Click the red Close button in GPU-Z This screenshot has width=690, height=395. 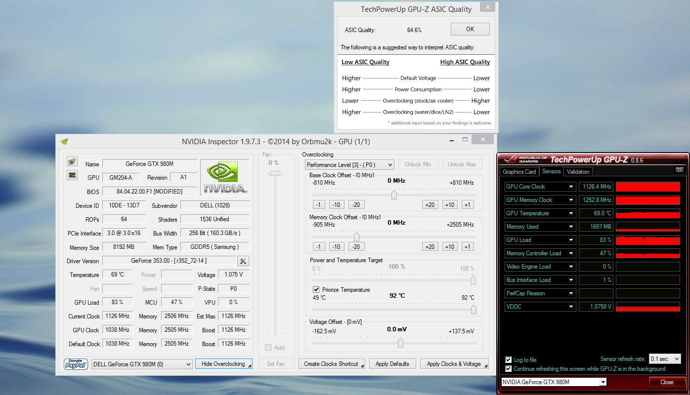tap(667, 382)
